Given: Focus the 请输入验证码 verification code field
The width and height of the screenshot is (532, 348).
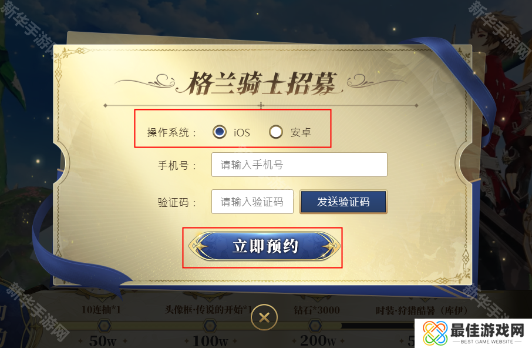Looking at the screenshot, I should click(252, 202).
